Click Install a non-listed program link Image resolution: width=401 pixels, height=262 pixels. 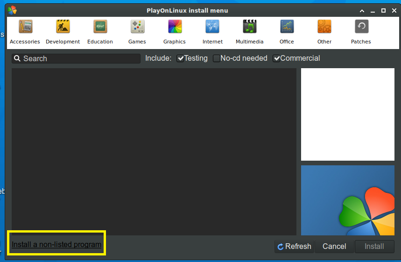tap(56, 244)
